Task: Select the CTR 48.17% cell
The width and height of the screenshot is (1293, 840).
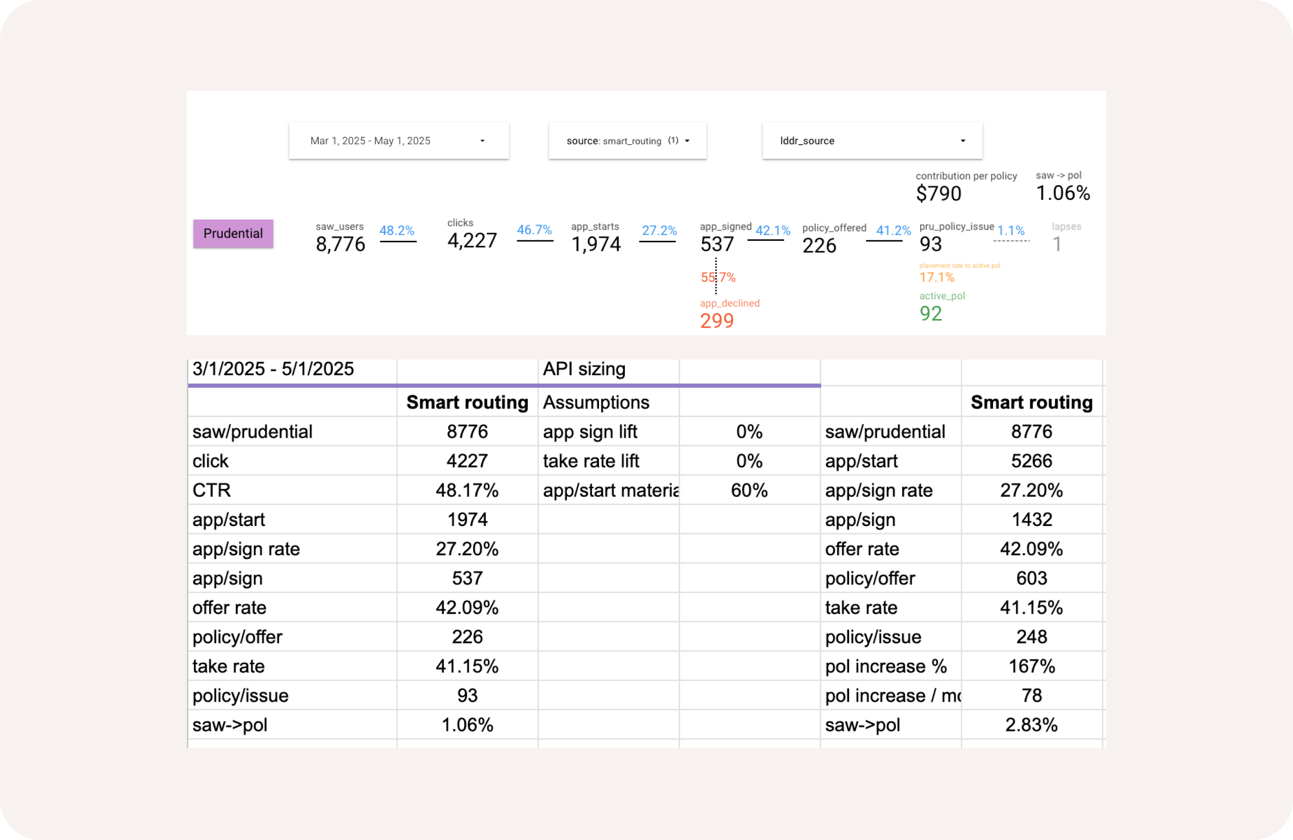Action: (x=467, y=490)
